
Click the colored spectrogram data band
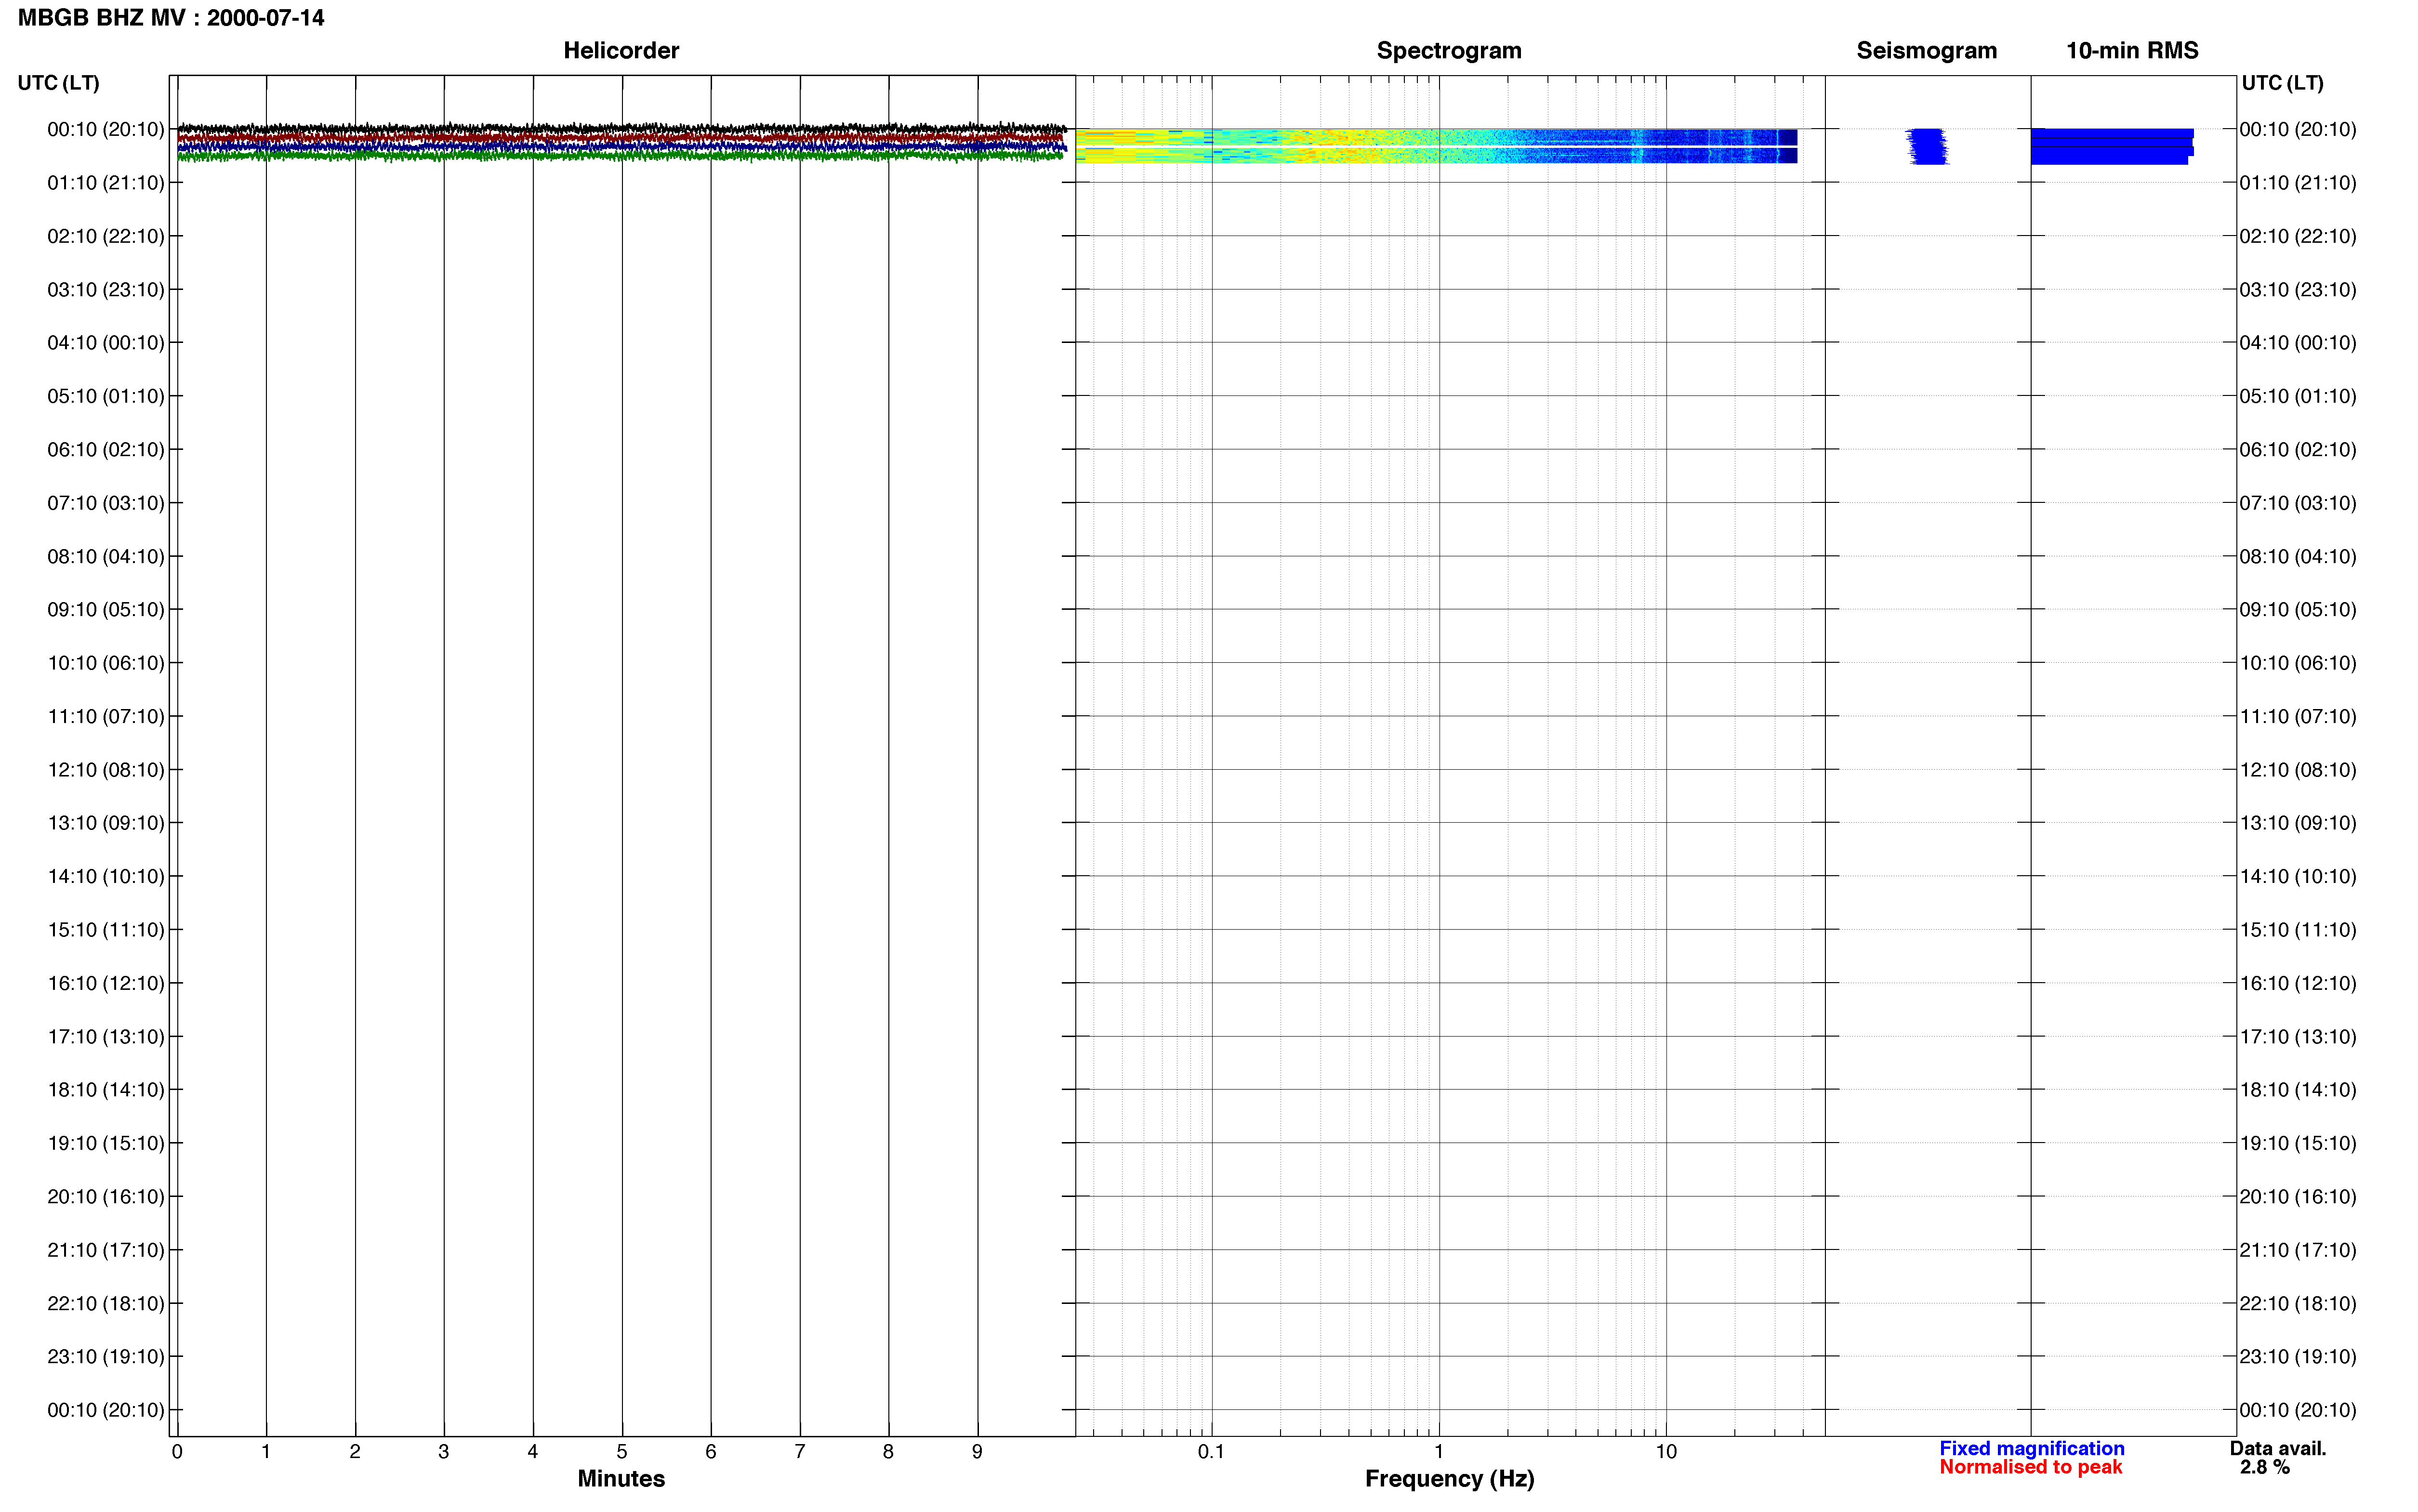click(x=1436, y=146)
